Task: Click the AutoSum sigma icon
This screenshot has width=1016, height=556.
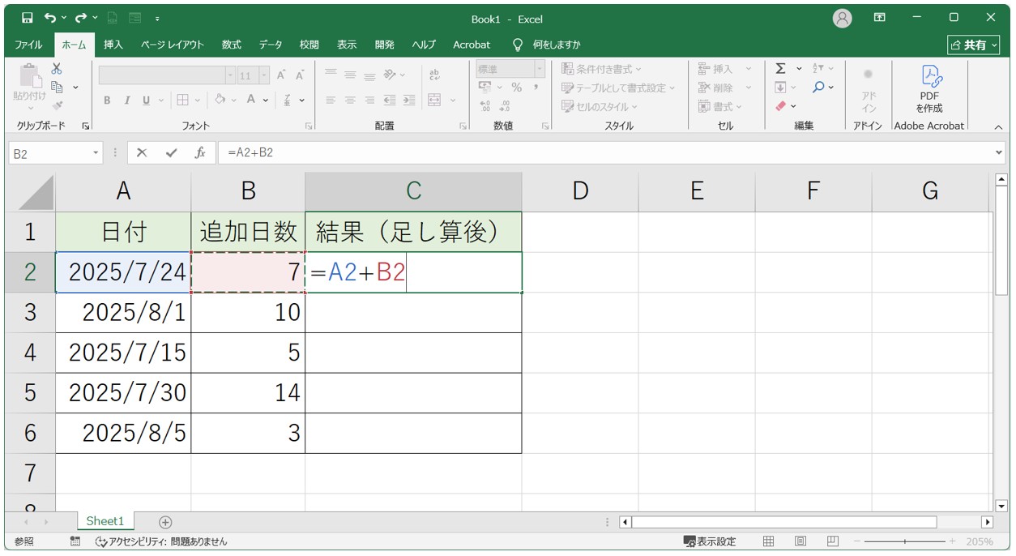Action: 780,69
